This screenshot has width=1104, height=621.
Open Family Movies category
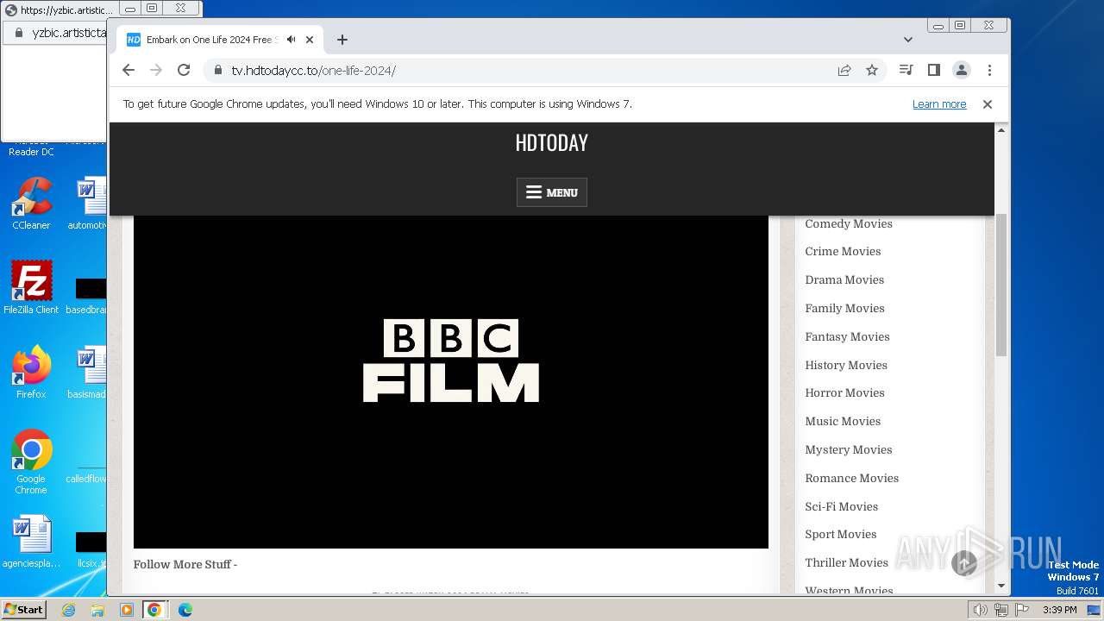click(844, 308)
